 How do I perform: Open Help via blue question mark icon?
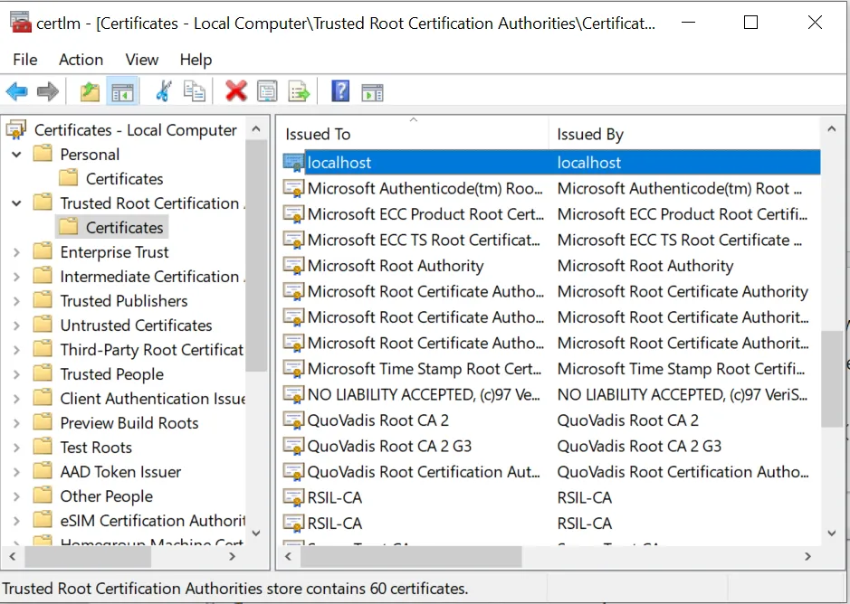point(340,91)
